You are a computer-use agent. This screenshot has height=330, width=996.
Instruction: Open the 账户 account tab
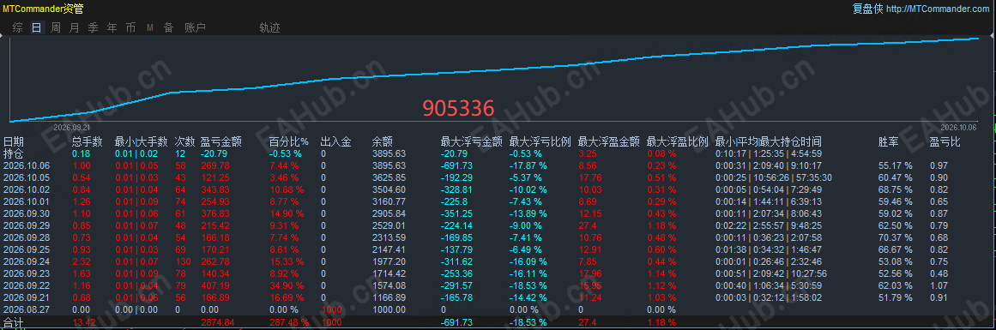coord(195,27)
